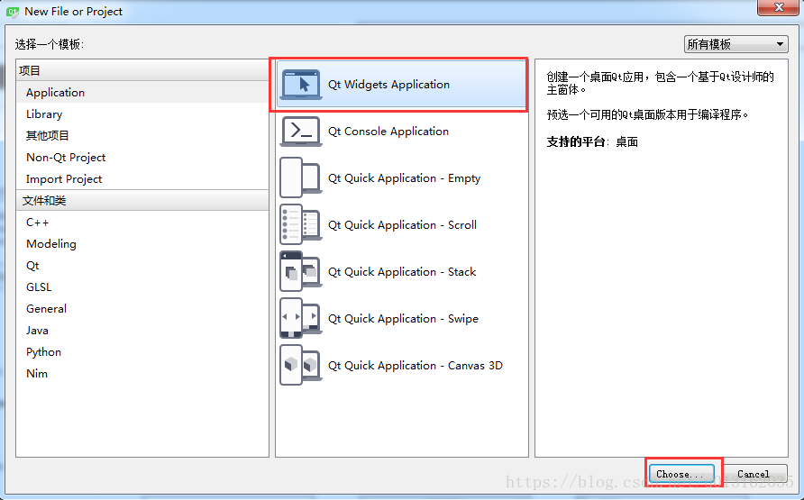Viewport: 804px width, 500px height.
Task: Click the Qt Quick Application Scroll icon
Action: click(301, 224)
